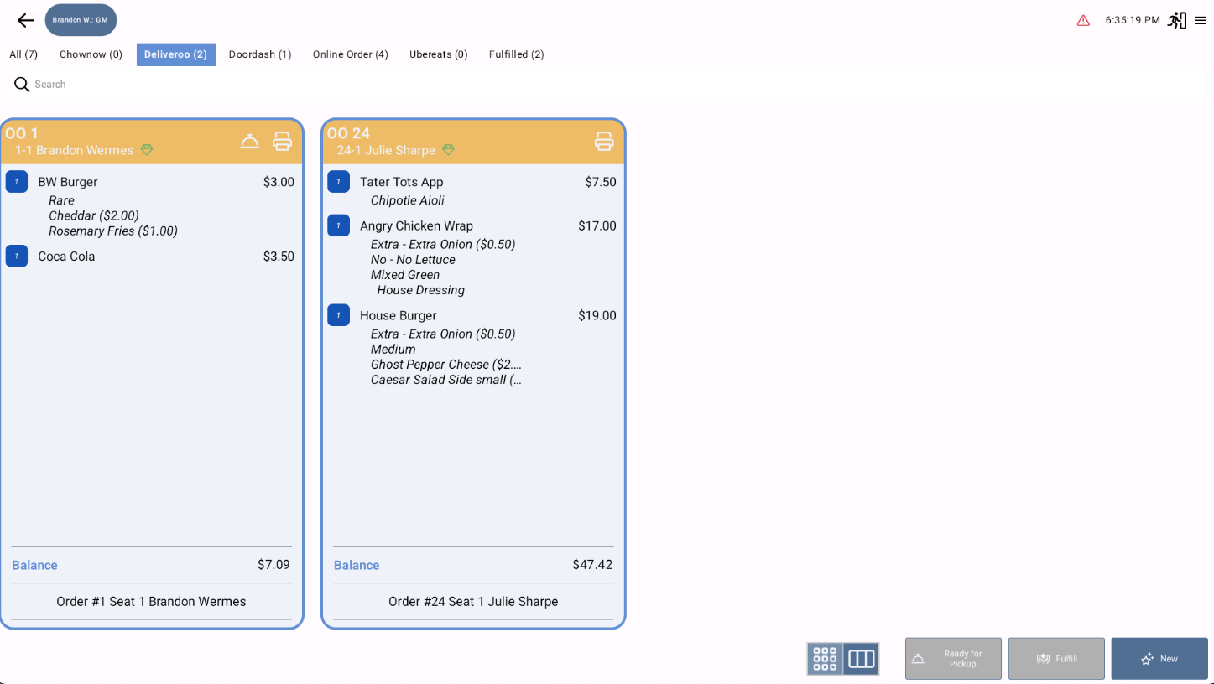Click the cloche icon on Brandon Wermes order

[x=250, y=141]
